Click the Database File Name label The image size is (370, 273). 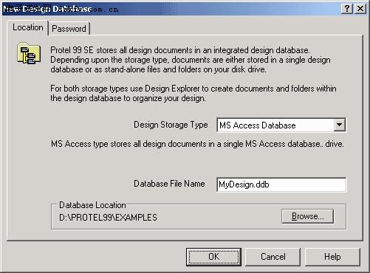coord(169,184)
